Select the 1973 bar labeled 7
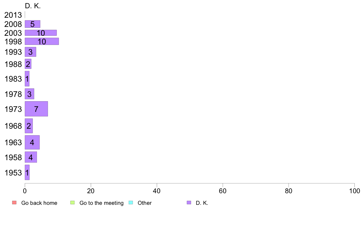 point(36,109)
